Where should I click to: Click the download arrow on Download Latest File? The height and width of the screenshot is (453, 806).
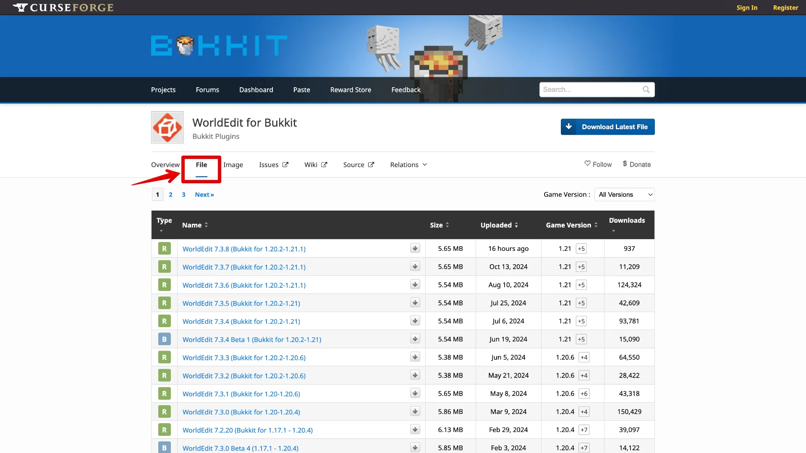pyautogui.click(x=569, y=127)
